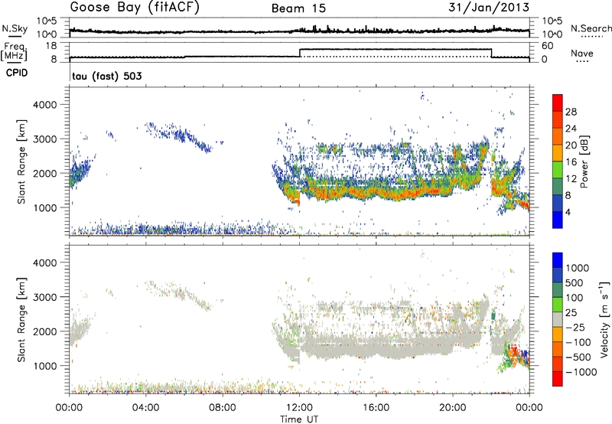612x424 pixels.
Task: Click the '16:00' time axis label
Action: pyautogui.click(x=376, y=408)
